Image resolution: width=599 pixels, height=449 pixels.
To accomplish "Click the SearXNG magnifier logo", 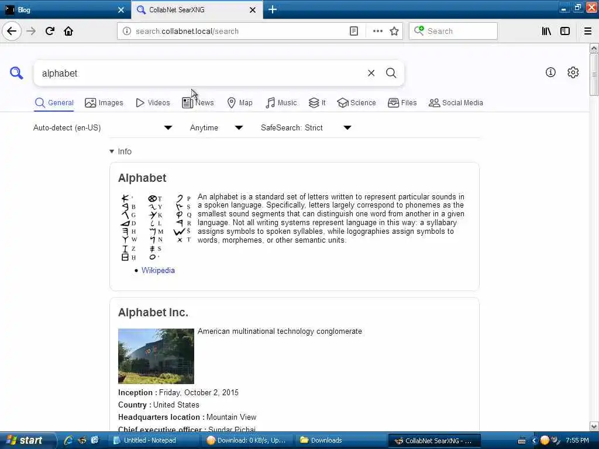I will 16,72.
